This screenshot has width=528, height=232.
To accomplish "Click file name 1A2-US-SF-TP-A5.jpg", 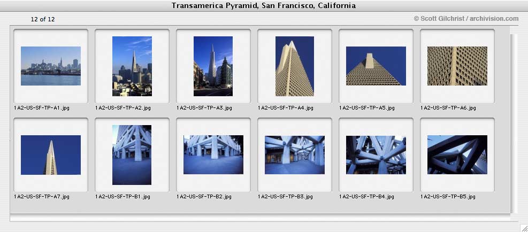I will tap(367, 108).
